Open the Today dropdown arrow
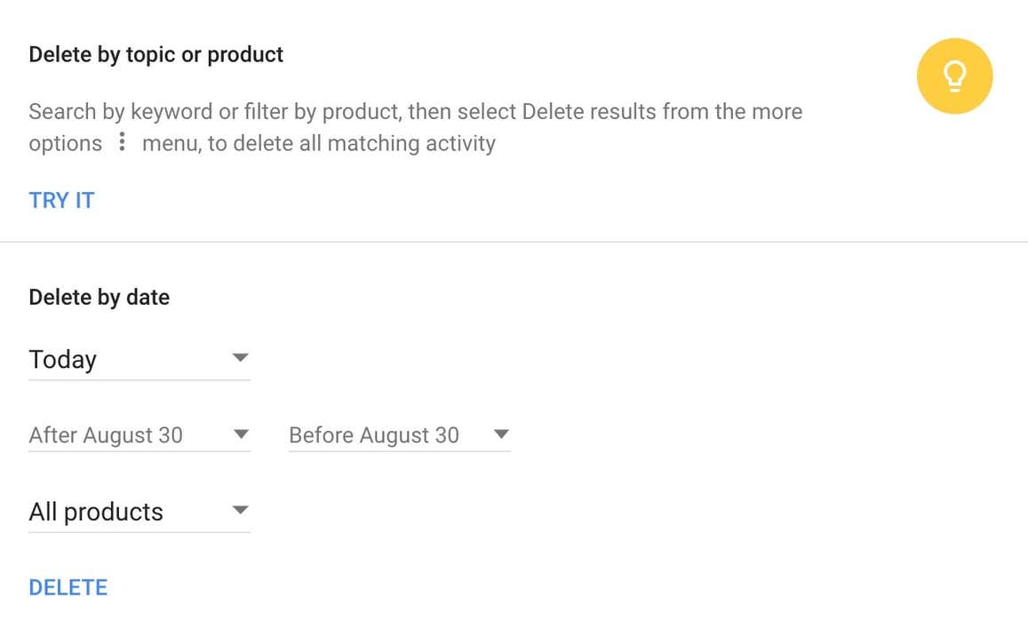This screenshot has width=1028, height=622. (239, 357)
